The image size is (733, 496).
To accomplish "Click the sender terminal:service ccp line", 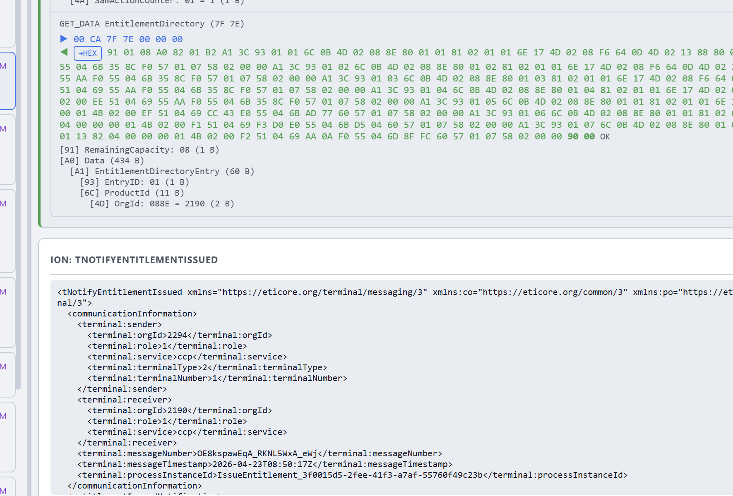I will (187, 357).
